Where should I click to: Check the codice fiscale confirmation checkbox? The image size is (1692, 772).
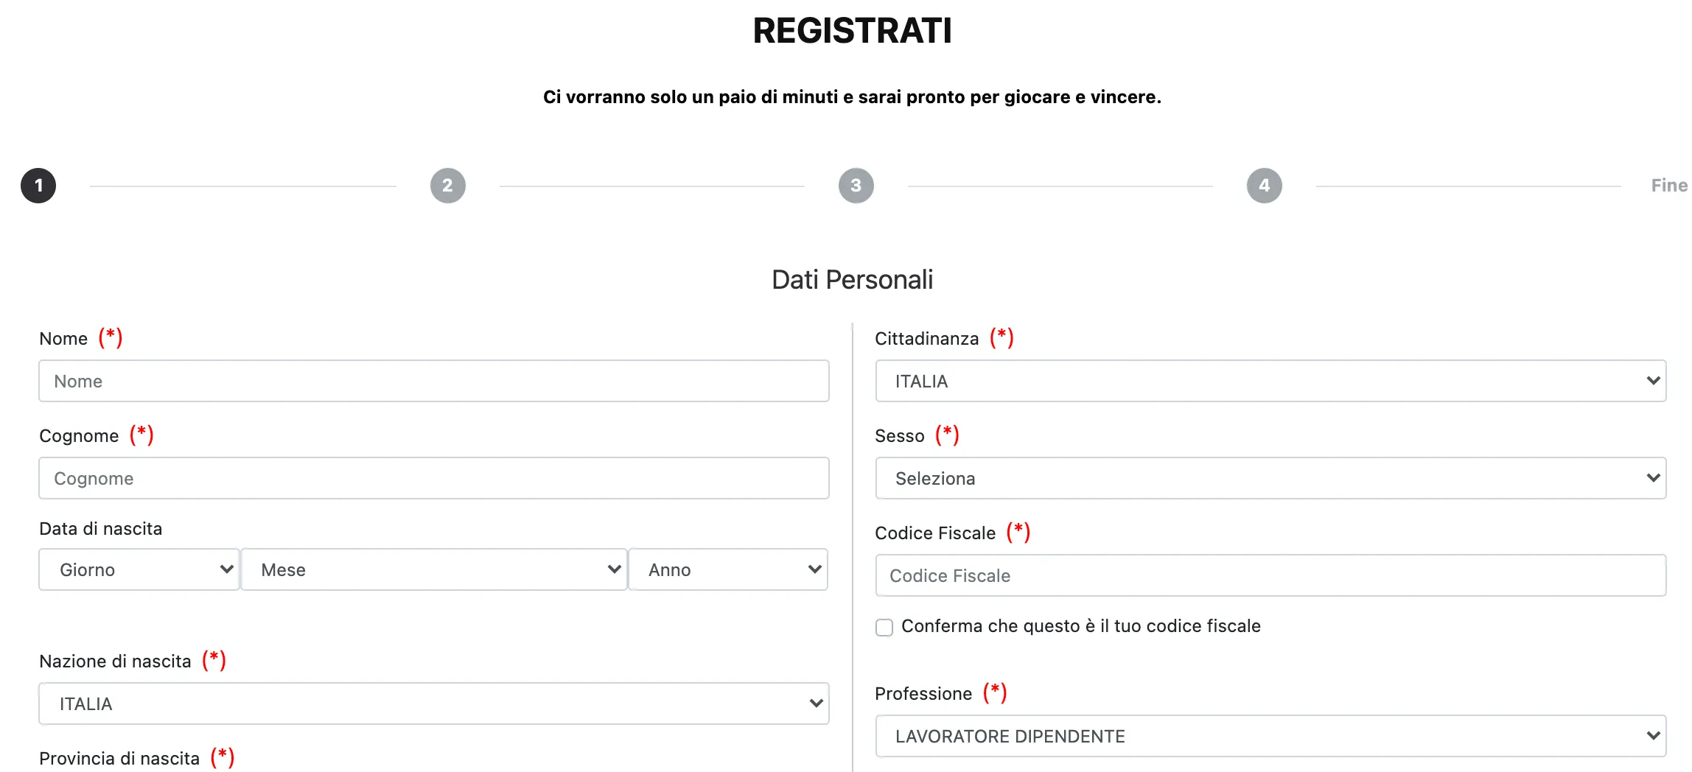pyautogui.click(x=884, y=627)
